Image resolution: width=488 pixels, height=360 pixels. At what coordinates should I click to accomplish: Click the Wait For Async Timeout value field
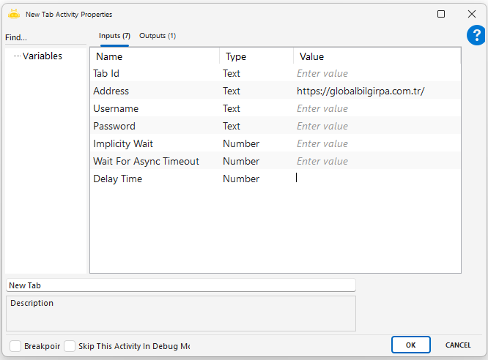click(377, 162)
